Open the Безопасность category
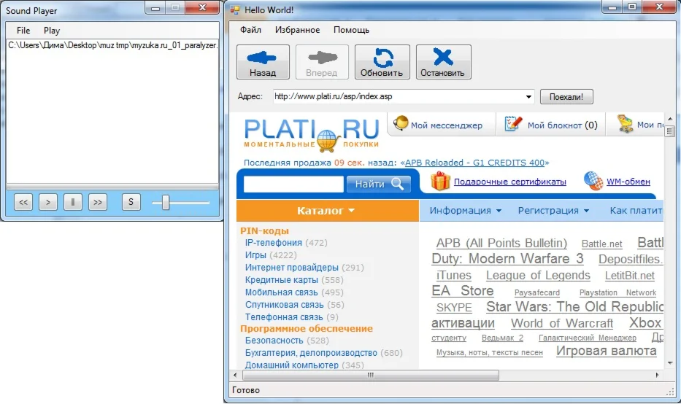Image resolution: width=681 pixels, height=404 pixels. click(x=274, y=341)
